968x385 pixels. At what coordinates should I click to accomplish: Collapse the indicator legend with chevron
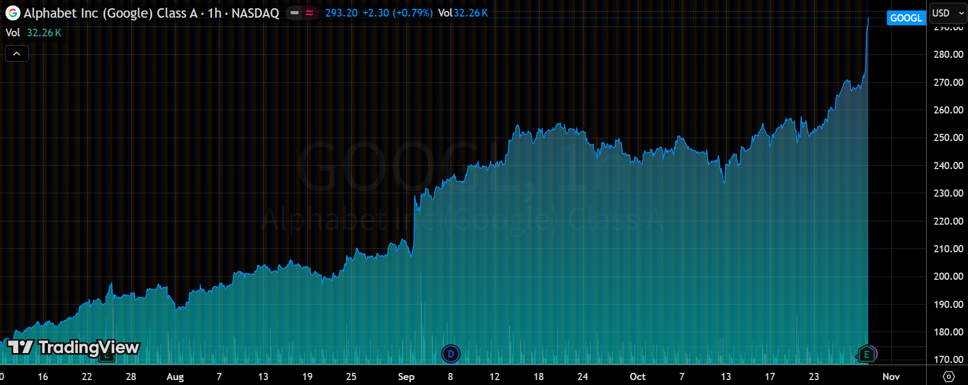17,53
